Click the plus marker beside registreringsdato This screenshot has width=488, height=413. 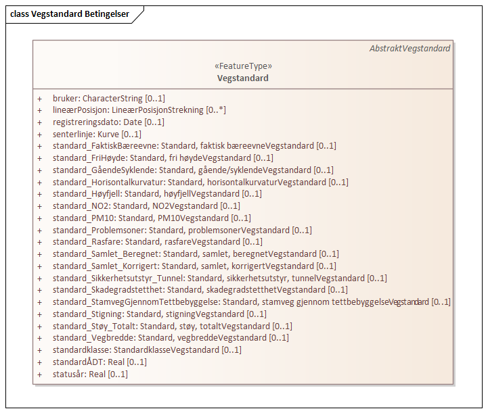pyautogui.click(x=40, y=122)
